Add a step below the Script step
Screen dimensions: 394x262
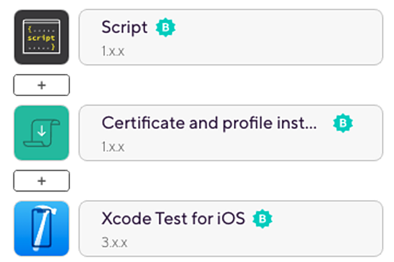42,85
